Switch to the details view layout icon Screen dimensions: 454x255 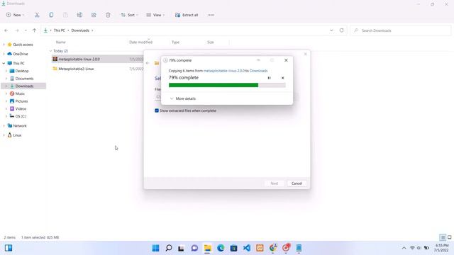[443, 237]
